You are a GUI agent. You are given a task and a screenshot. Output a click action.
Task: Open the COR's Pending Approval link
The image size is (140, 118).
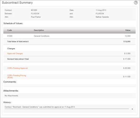[x=17, y=68]
